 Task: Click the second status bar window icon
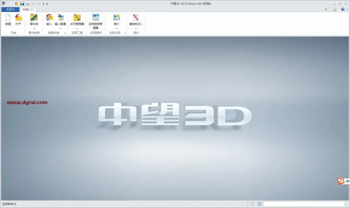pyautogui.click(x=259, y=204)
